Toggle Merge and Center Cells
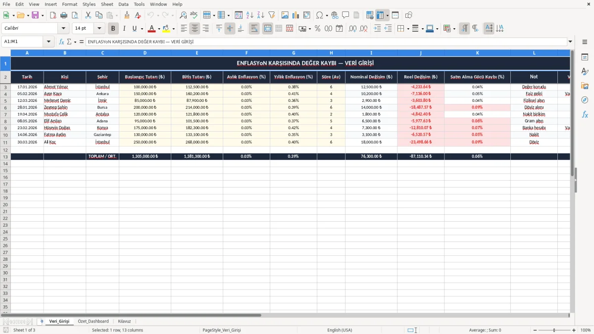Image resolution: width=594 pixels, height=334 pixels. click(268, 29)
